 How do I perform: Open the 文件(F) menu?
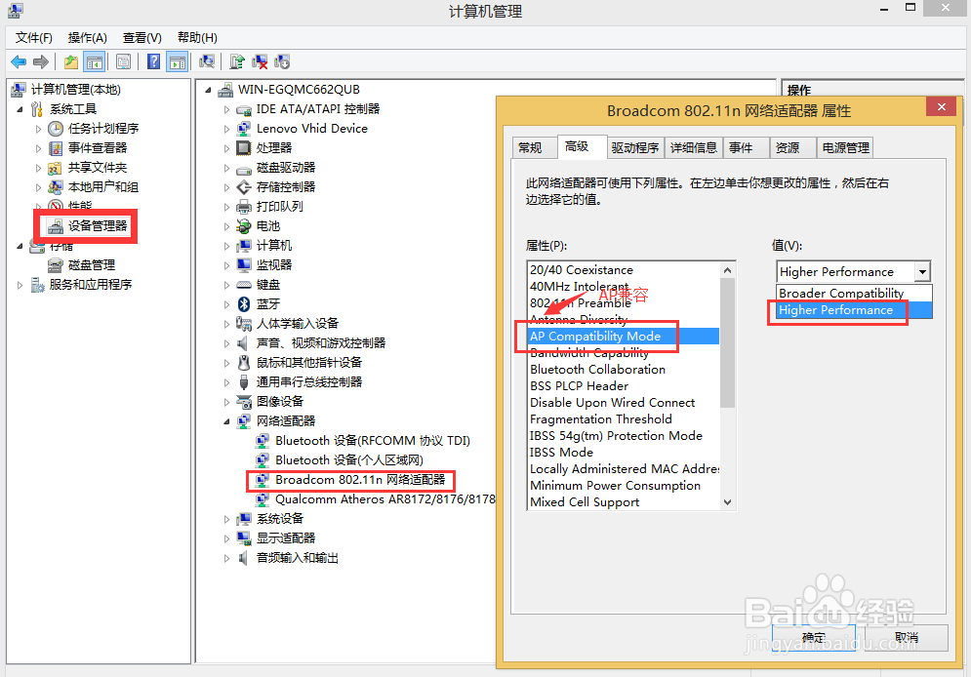pos(33,38)
